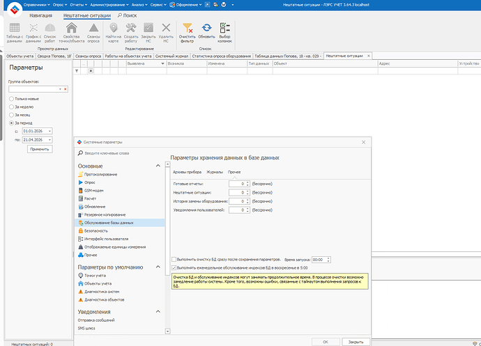The width and height of the screenshot is (481, 346).
Task: Click the OK button in settings dialog
Action: pos(325,342)
